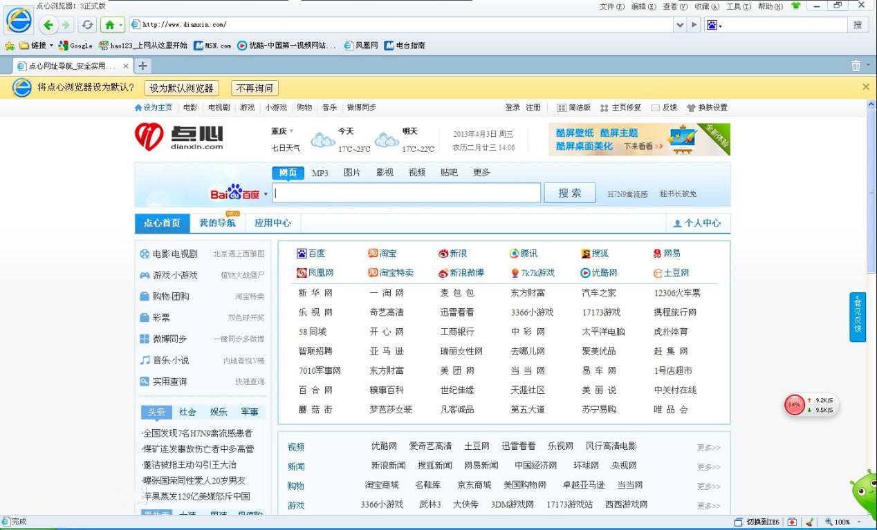The height and width of the screenshot is (530, 877).
Task: Toggle Switch to IE6 mode in status bar
Action: click(x=757, y=522)
